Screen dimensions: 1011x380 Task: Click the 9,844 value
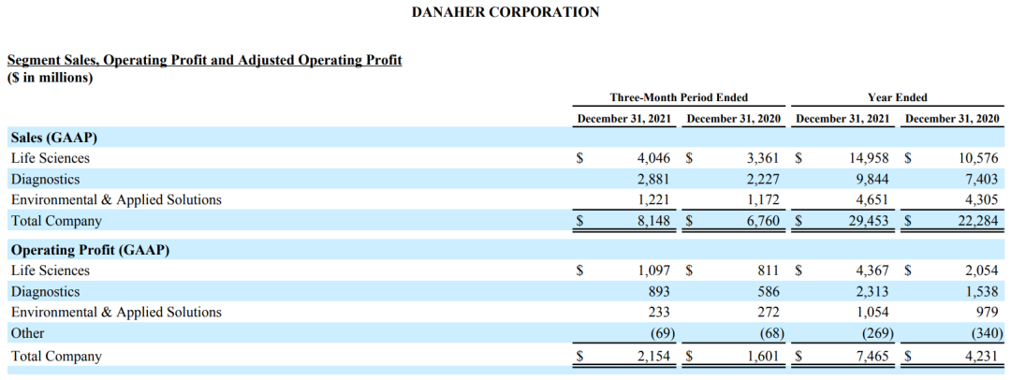click(x=872, y=179)
